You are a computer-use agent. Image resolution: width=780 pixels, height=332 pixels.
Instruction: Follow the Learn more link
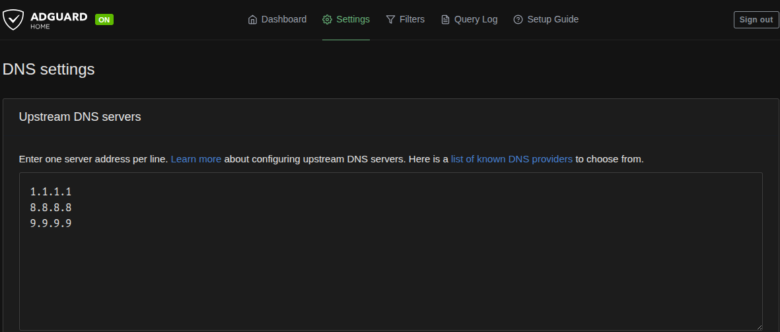pos(195,159)
